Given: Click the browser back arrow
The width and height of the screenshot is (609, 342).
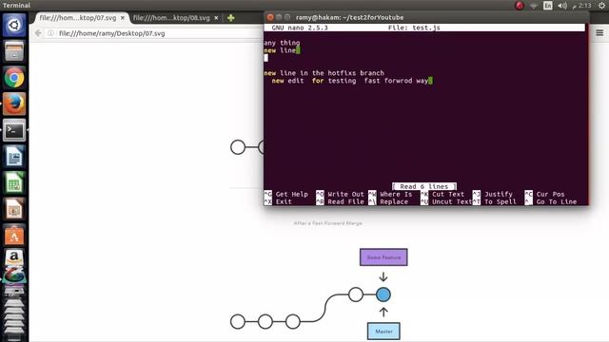Looking at the screenshot, I should click(38, 33).
